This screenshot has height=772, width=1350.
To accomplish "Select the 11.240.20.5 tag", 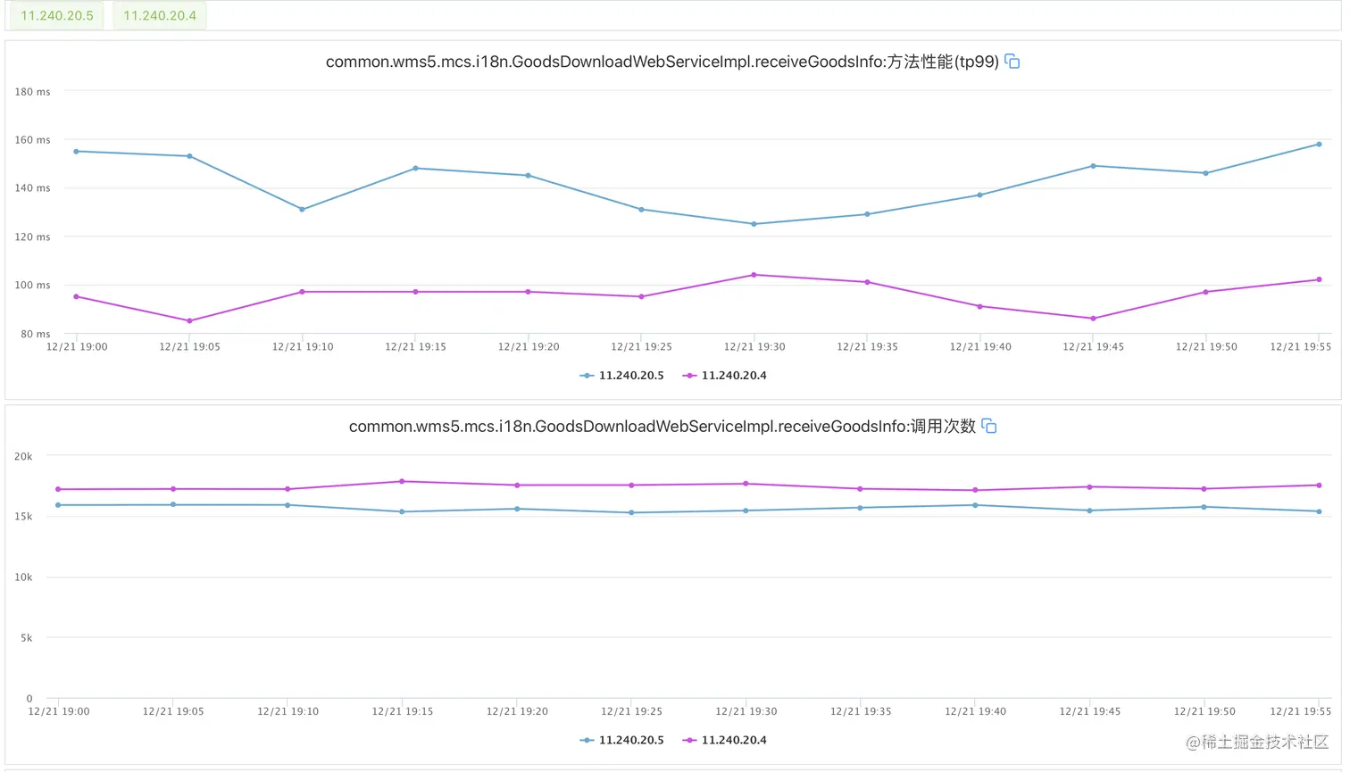I will click(57, 15).
